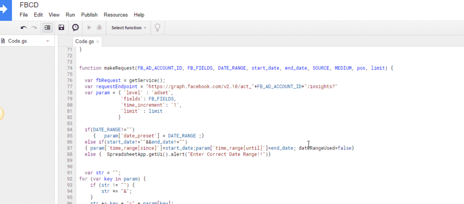Click the SpreadsheetApp.getUi() call
Image resolution: width=464 pixels, height=204 pixels.
click(137, 154)
